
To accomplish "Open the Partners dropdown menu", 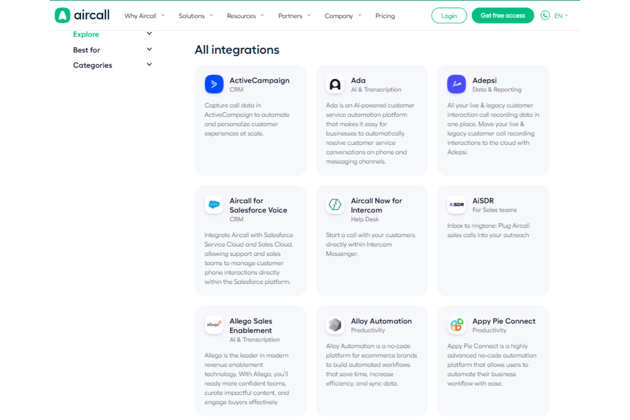I will pyautogui.click(x=295, y=16).
